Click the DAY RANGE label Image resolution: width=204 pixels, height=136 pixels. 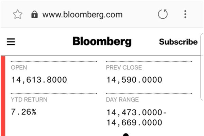coord(122,100)
